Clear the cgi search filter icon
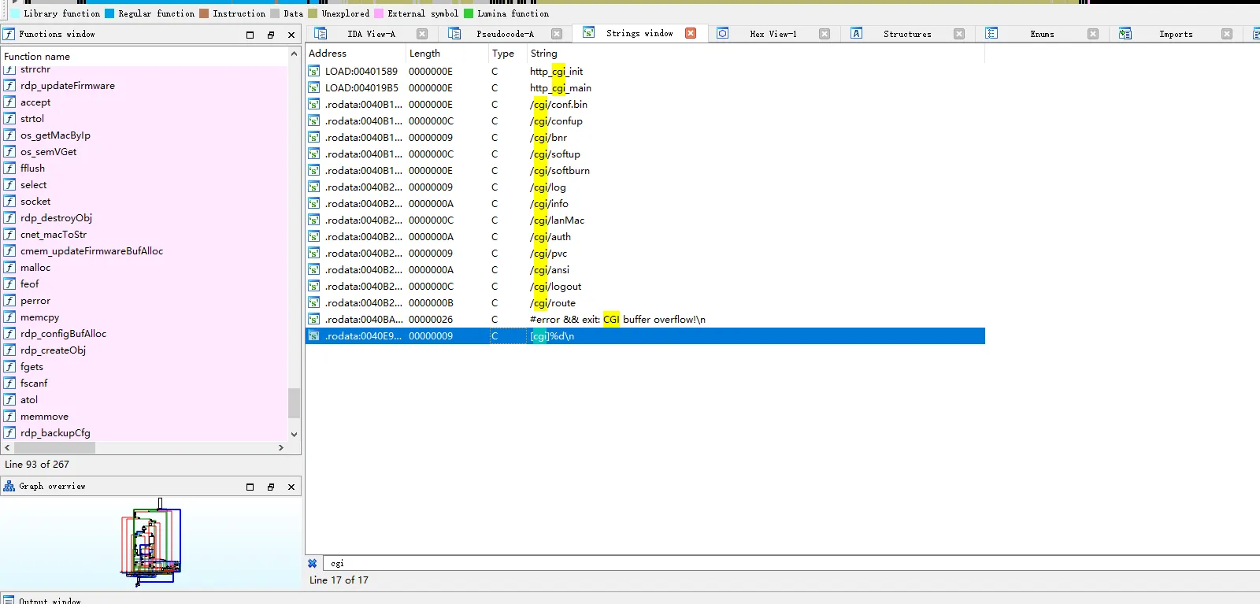Image resolution: width=1260 pixels, height=604 pixels. 313,563
